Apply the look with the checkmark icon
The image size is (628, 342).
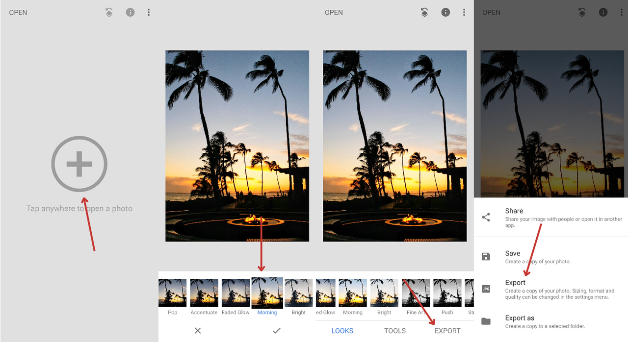277,331
